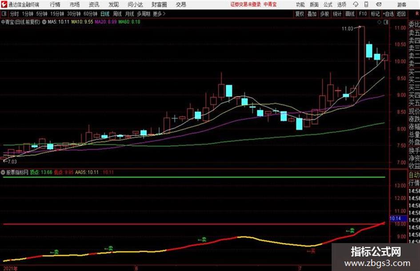Open the 功能 menu
The height and width of the screenshot is (271, 420).
tap(300, 4)
